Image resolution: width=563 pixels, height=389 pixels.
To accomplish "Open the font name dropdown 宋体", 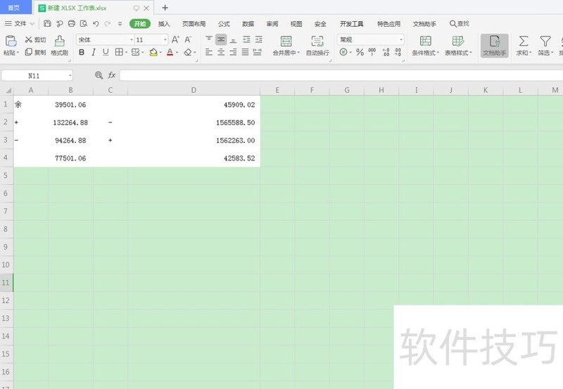I will pyautogui.click(x=132, y=39).
